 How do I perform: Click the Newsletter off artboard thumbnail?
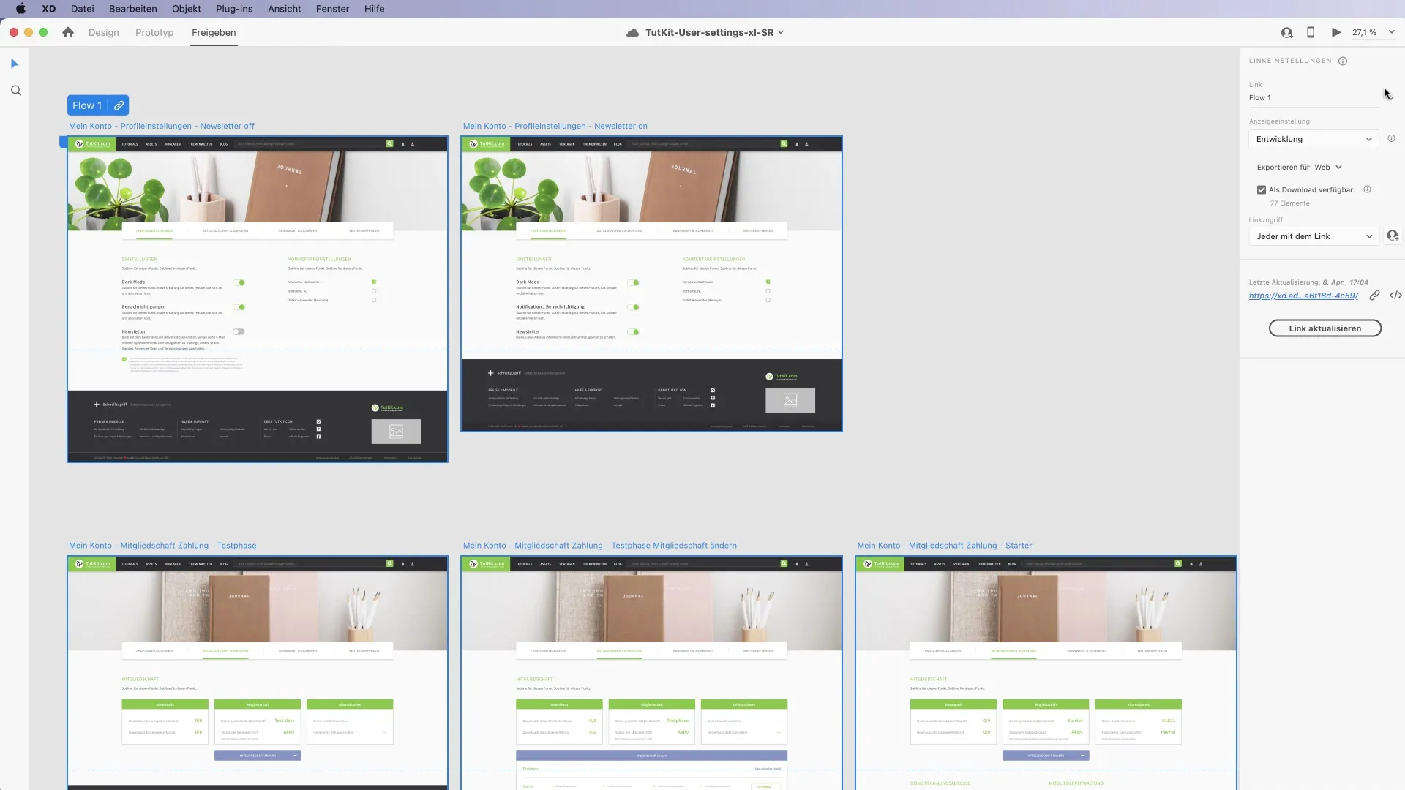click(x=258, y=299)
